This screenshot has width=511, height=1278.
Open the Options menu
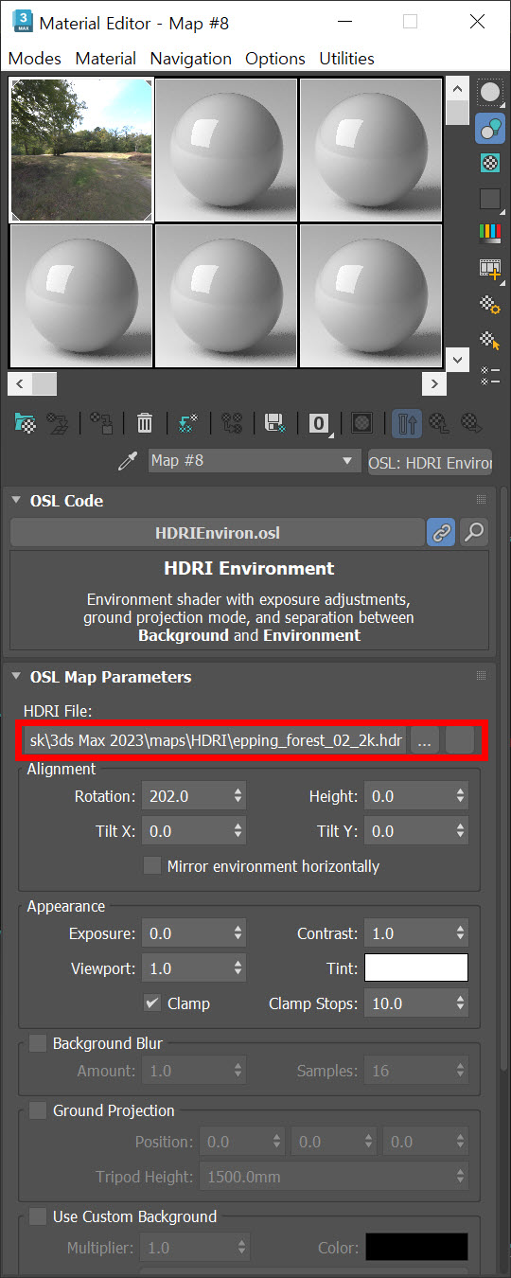point(275,59)
